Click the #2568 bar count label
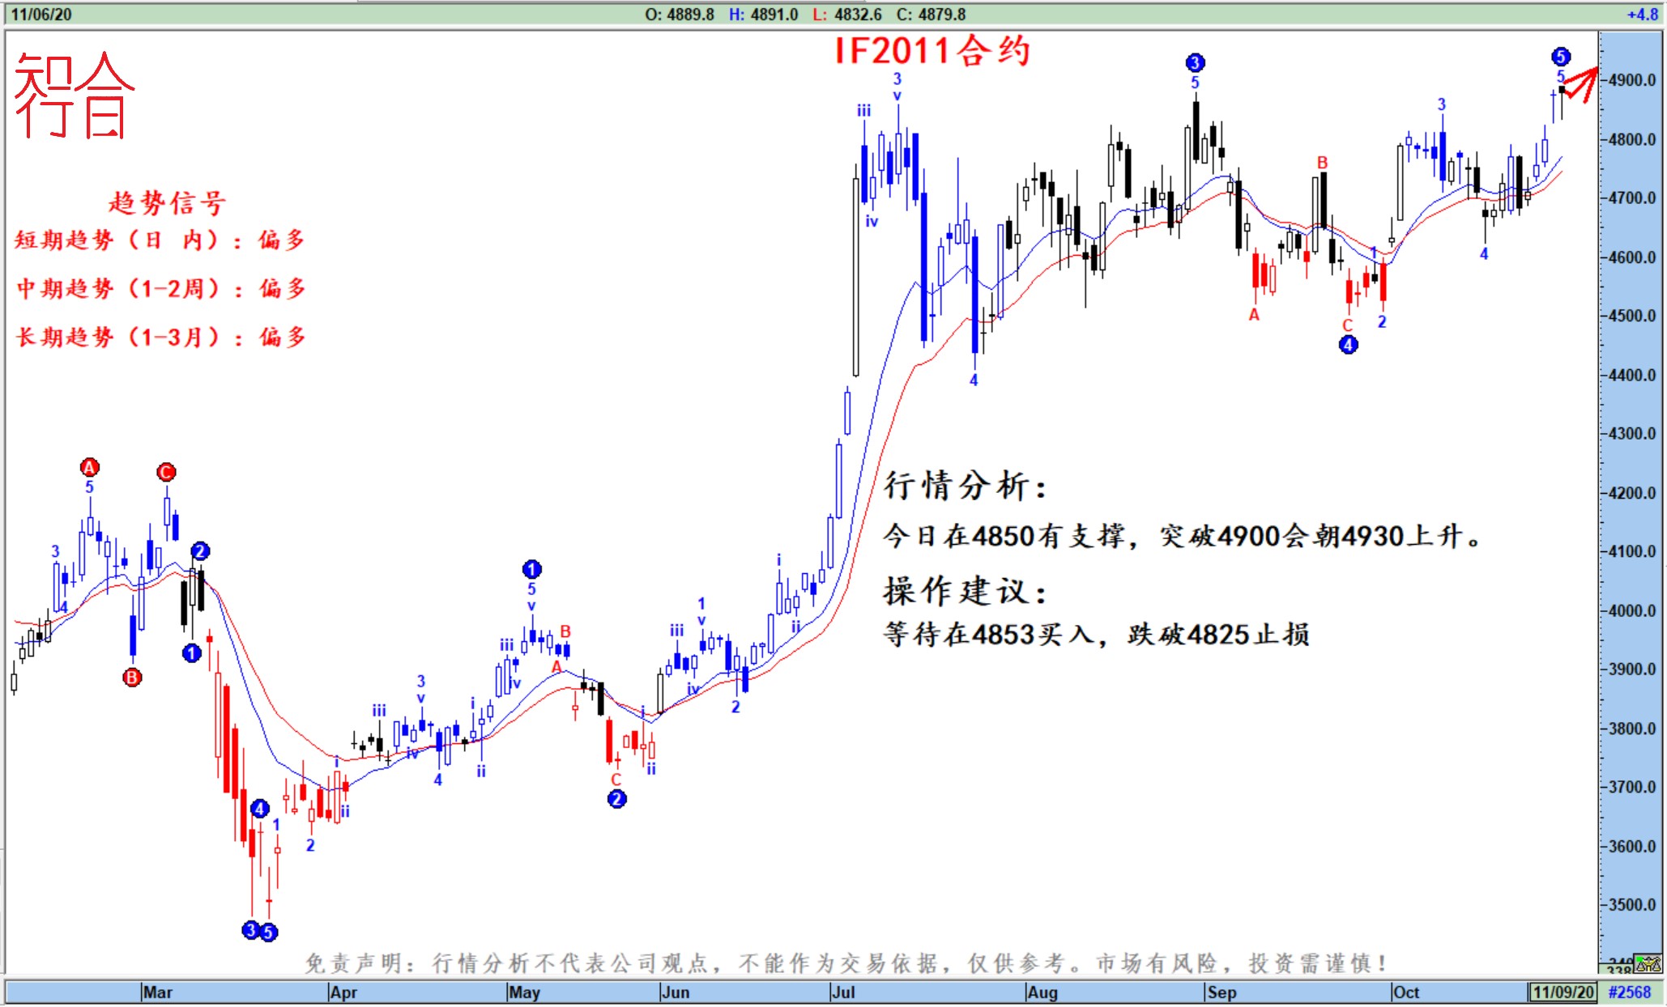The height and width of the screenshot is (1007, 1667). [x=1629, y=992]
